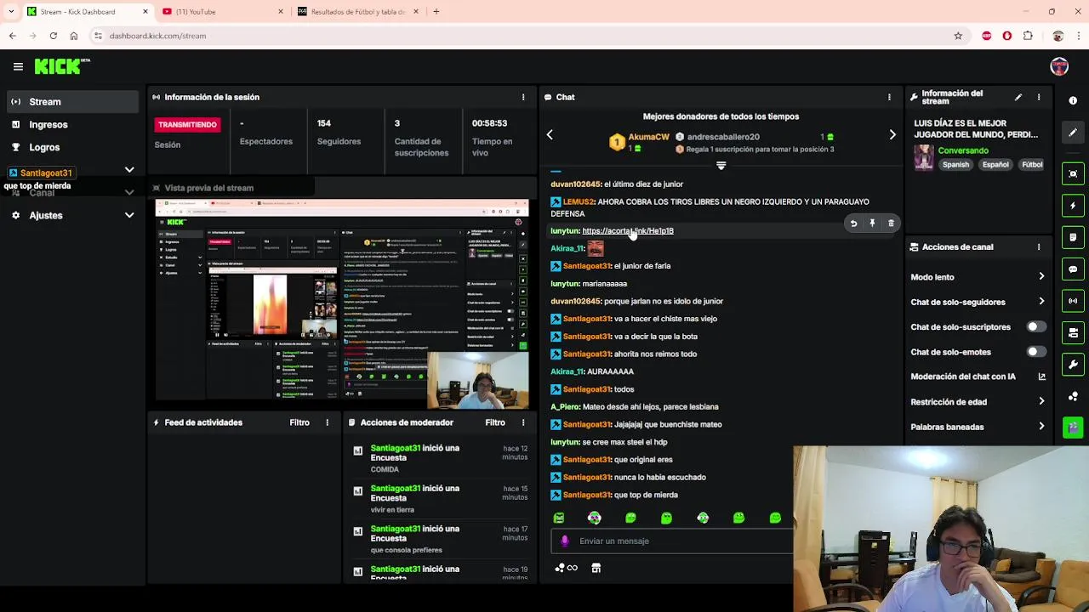Show the previous top donors with left arrow
Image resolution: width=1089 pixels, height=612 pixels.
(x=550, y=135)
